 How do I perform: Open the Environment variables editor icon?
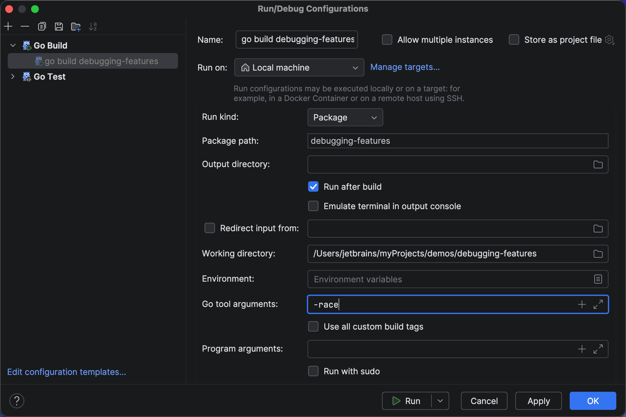click(598, 279)
